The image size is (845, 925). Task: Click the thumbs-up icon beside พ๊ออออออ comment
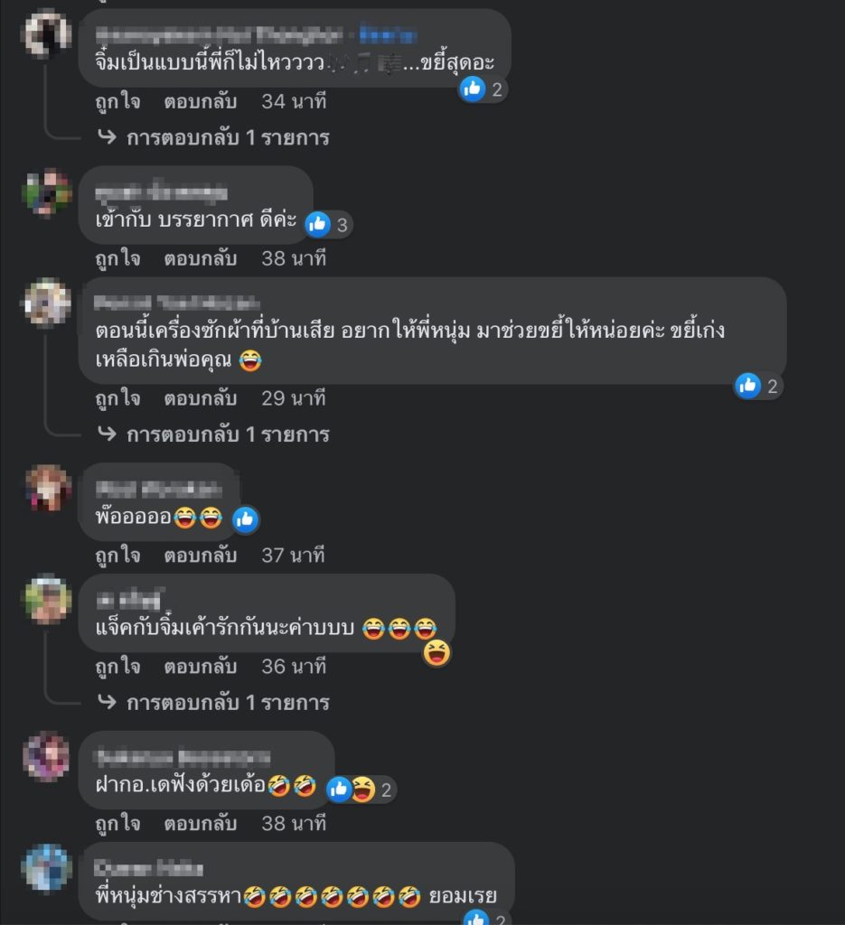click(x=245, y=519)
